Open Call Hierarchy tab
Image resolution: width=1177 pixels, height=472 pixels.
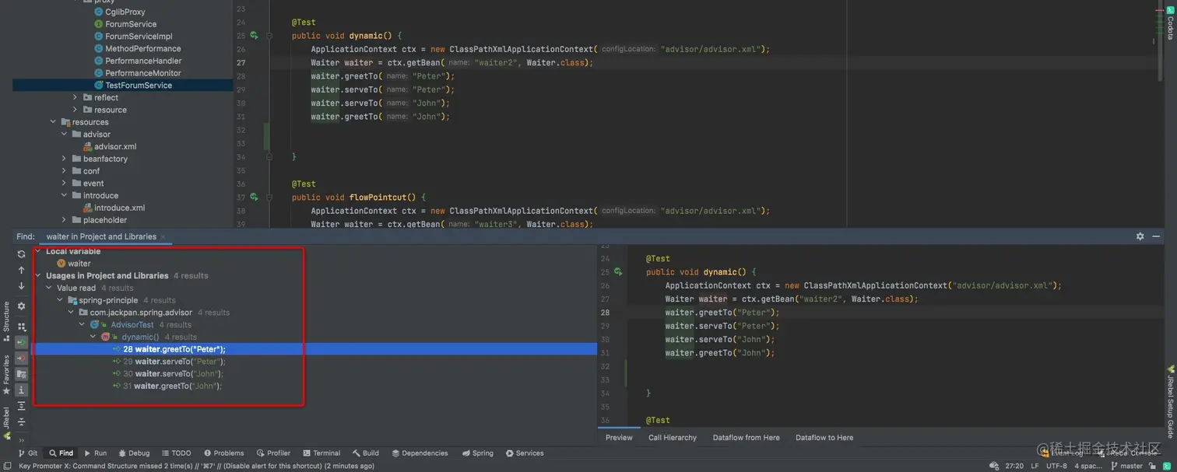(673, 438)
